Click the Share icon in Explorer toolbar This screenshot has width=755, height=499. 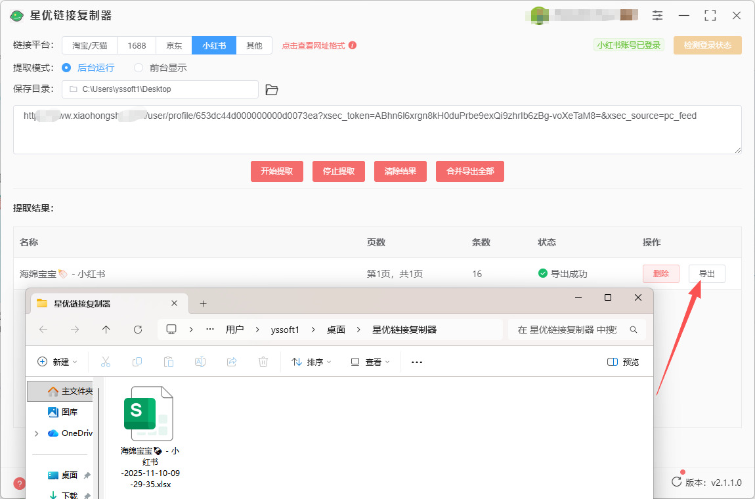click(x=232, y=362)
